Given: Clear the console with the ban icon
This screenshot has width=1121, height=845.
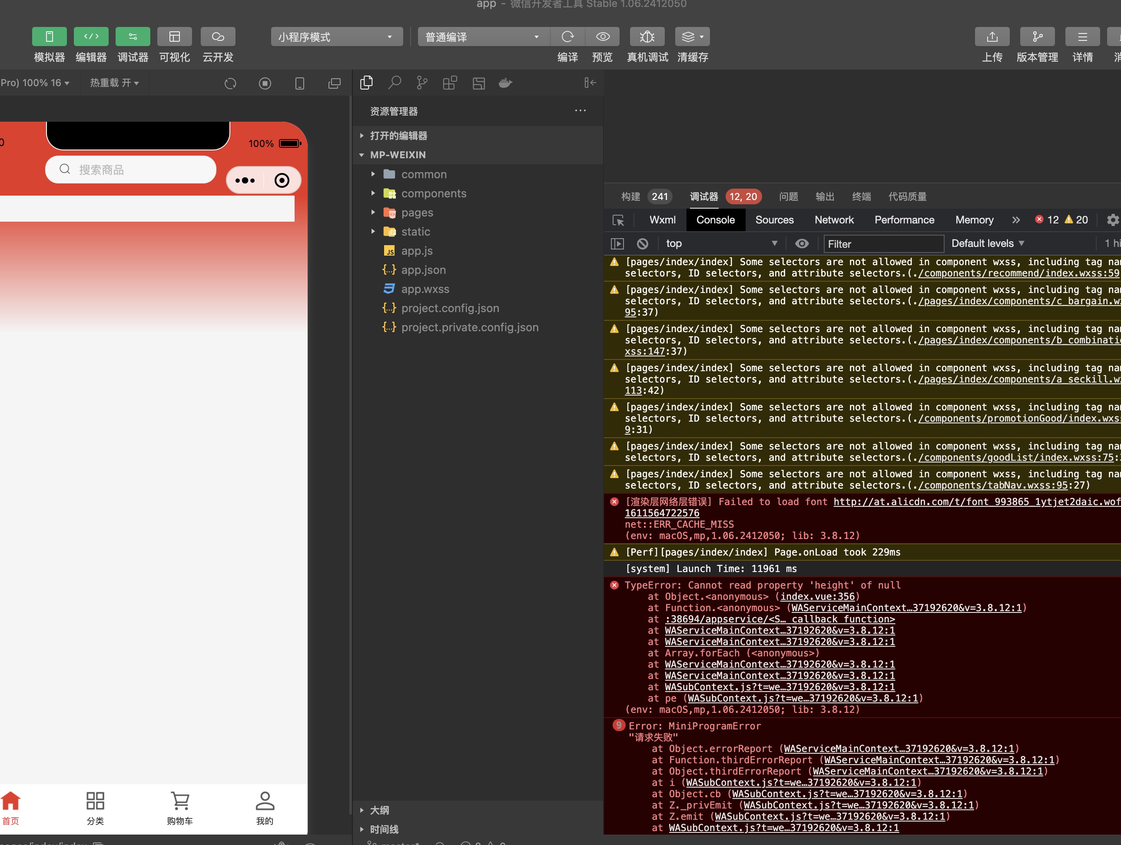Looking at the screenshot, I should (x=643, y=244).
